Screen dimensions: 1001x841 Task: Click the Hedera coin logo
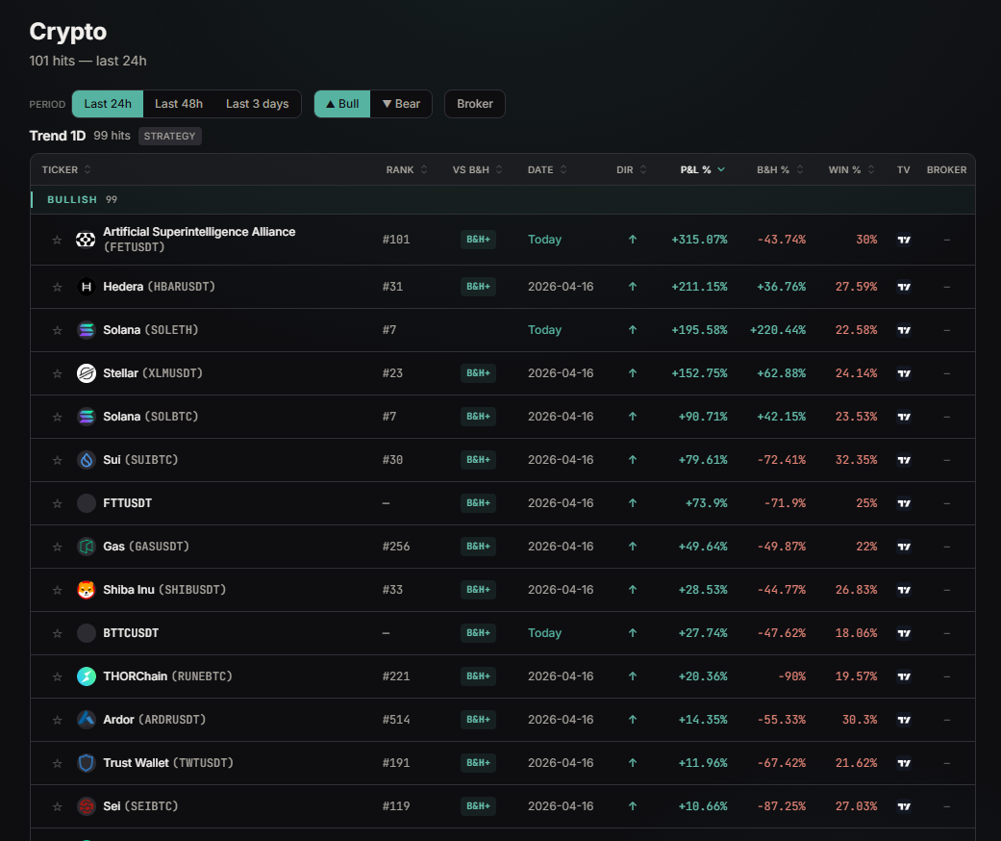tap(87, 287)
